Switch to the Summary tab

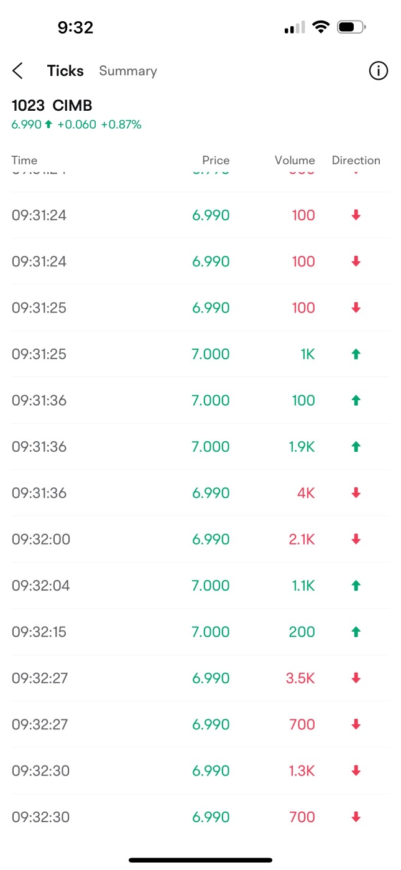128,71
